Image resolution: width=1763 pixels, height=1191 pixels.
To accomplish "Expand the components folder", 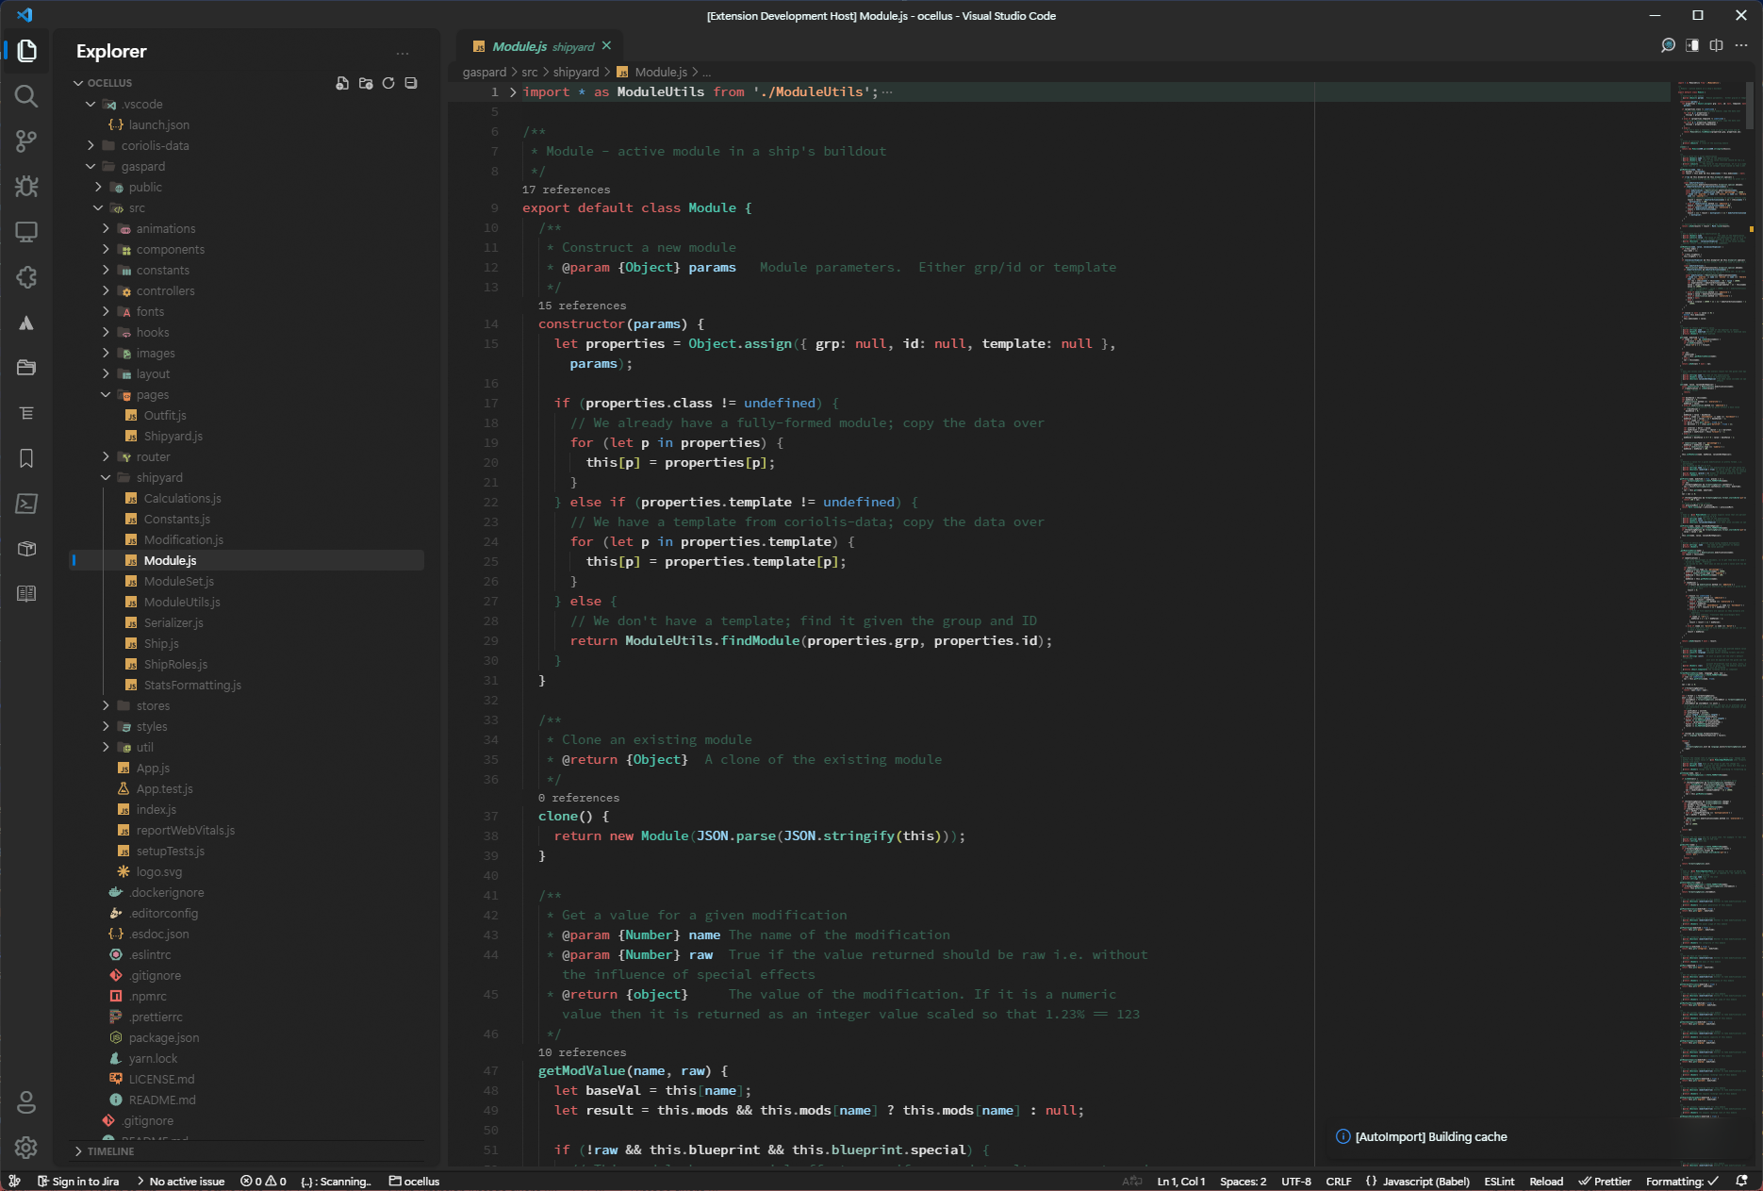I will 170,249.
